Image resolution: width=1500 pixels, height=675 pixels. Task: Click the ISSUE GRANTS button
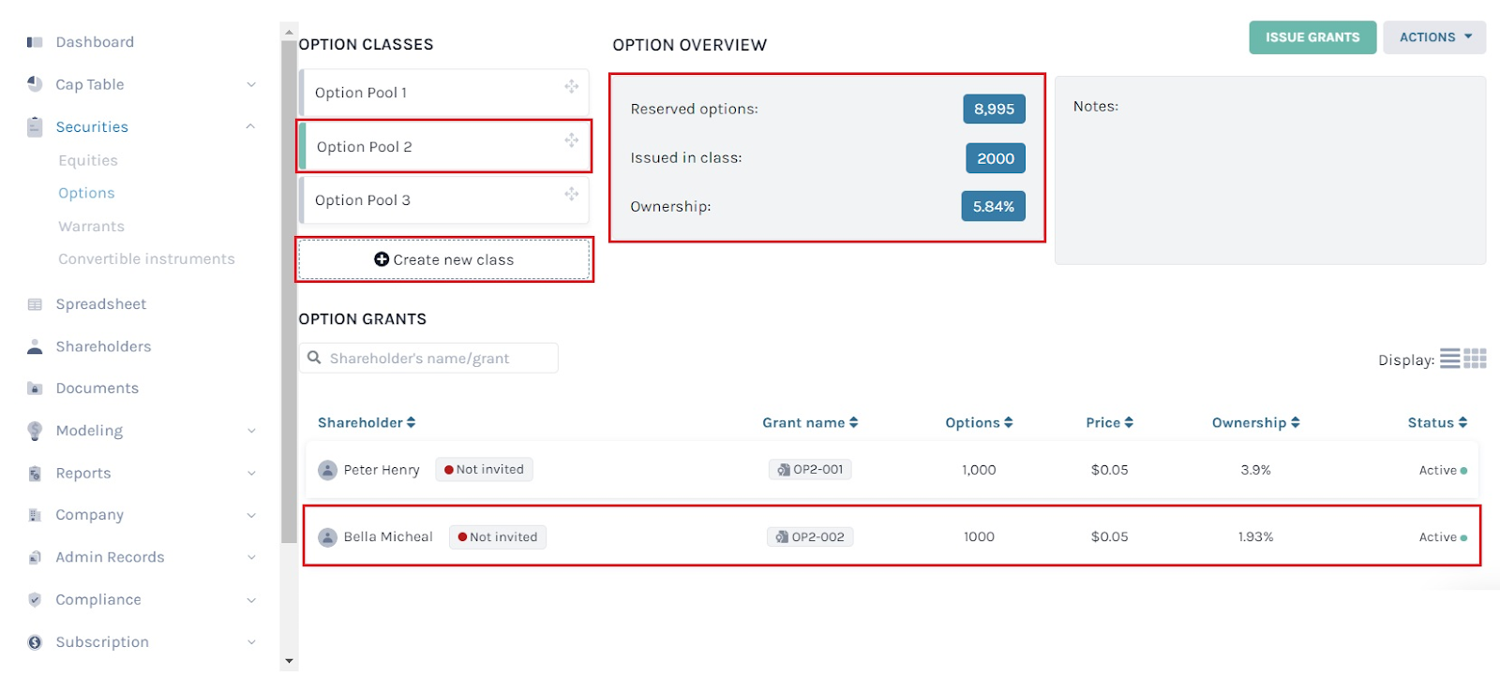(x=1312, y=37)
